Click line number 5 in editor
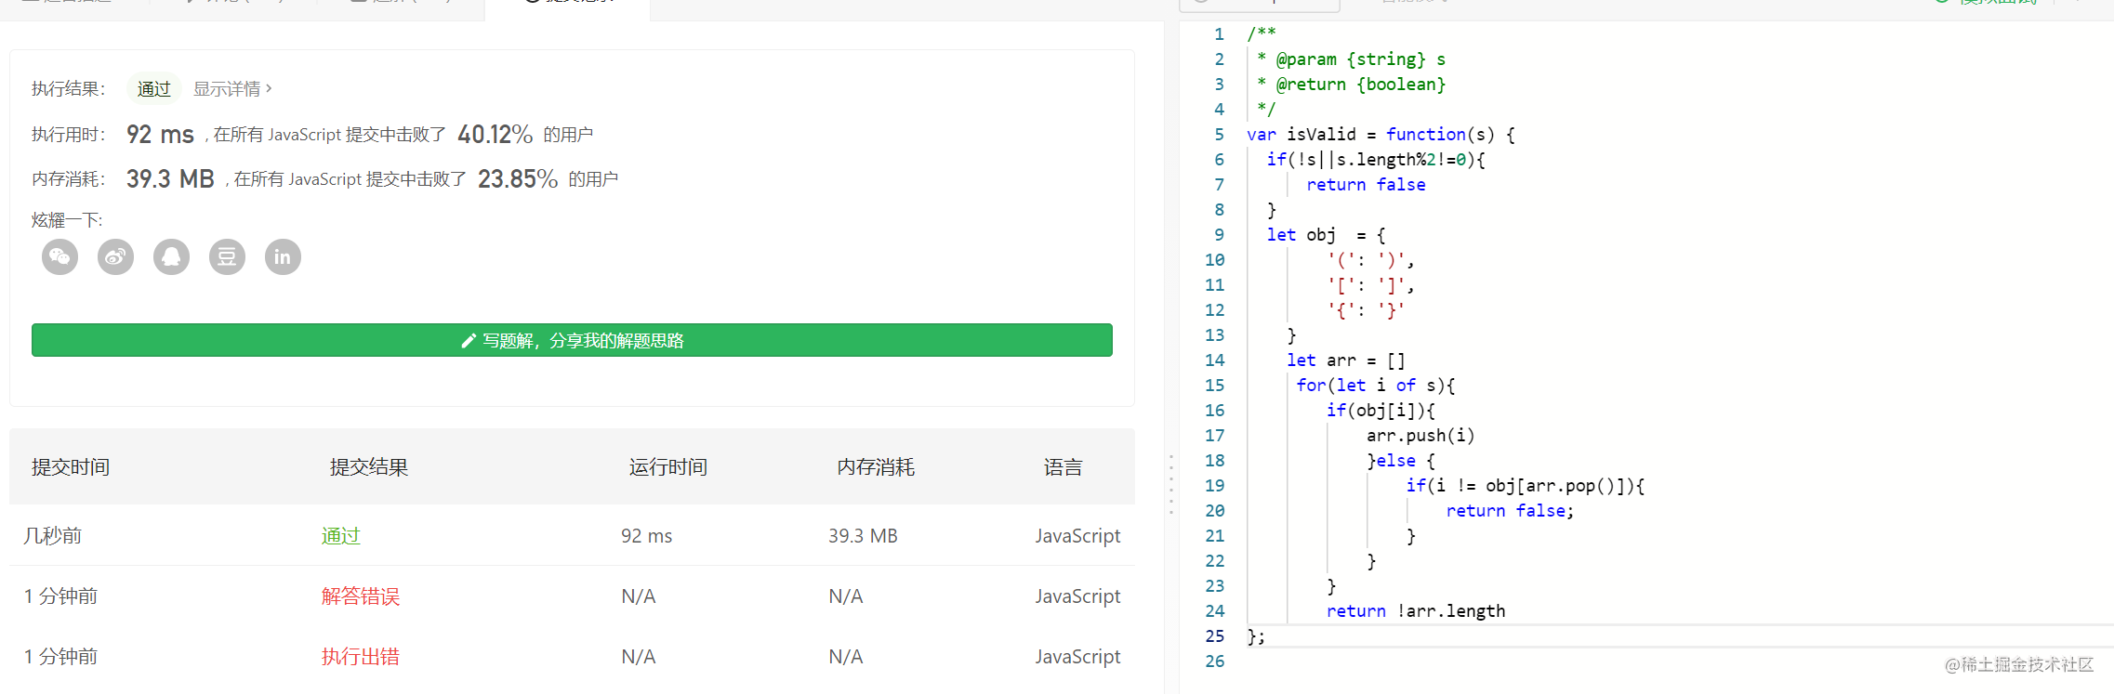Screen dimensions: 2114x694 pyautogui.click(x=1219, y=135)
